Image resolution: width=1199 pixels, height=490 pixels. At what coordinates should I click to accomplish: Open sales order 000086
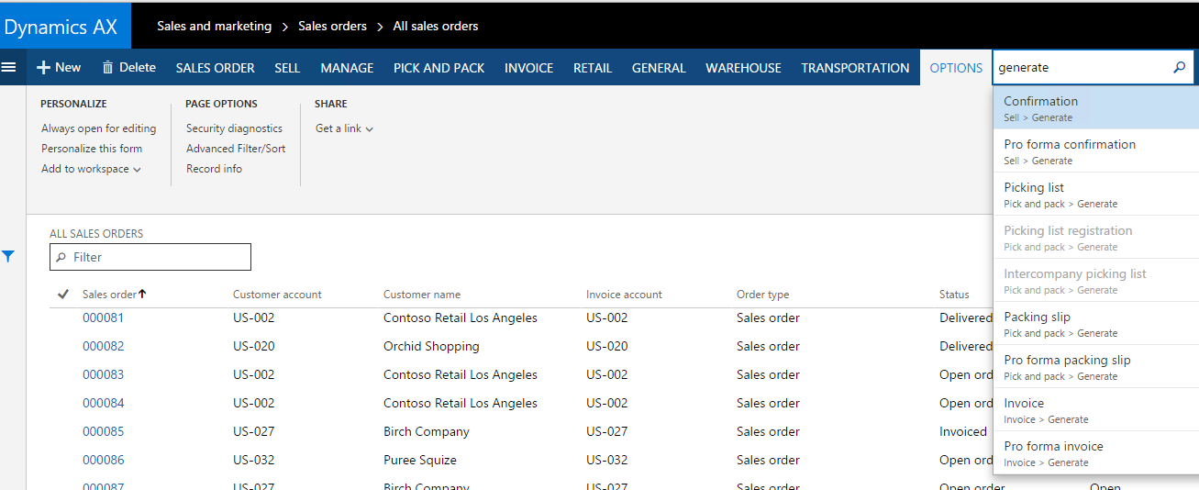tap(103, 460)
